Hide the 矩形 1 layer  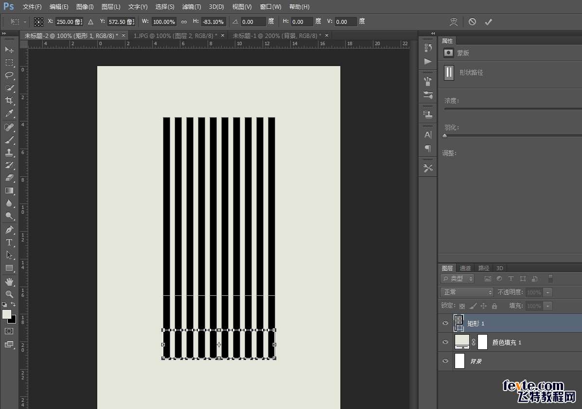click(445, 324)
